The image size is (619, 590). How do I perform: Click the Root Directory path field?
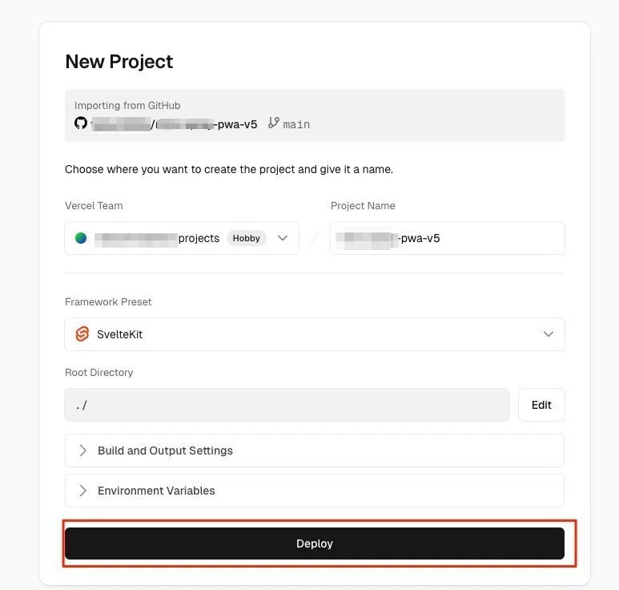[287, 405]
